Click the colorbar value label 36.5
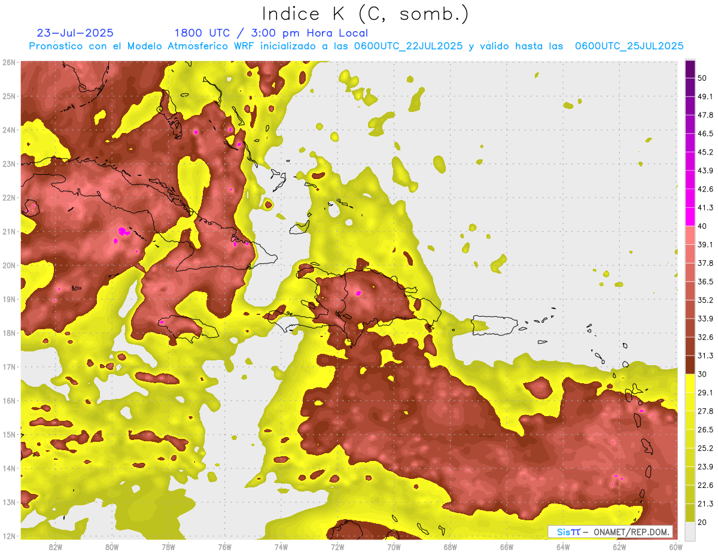The width and height of the screenshot is (718, 555). pyautogui.click(x=705, y=282)
